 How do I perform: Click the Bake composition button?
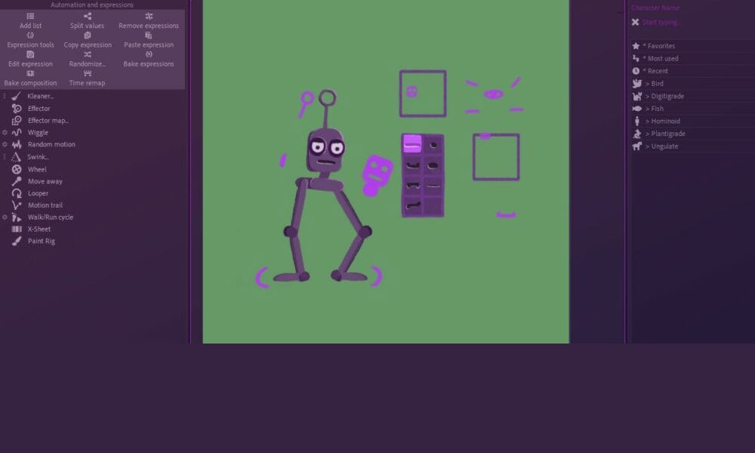click(30, 78)
